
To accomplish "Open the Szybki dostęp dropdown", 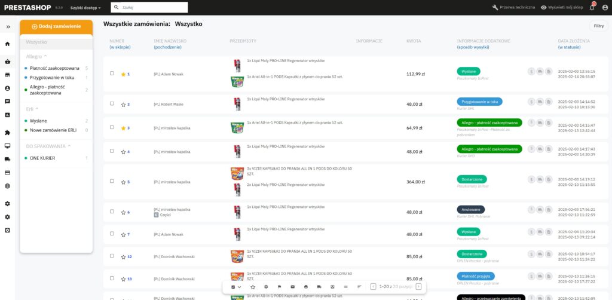I will (85, 8).
